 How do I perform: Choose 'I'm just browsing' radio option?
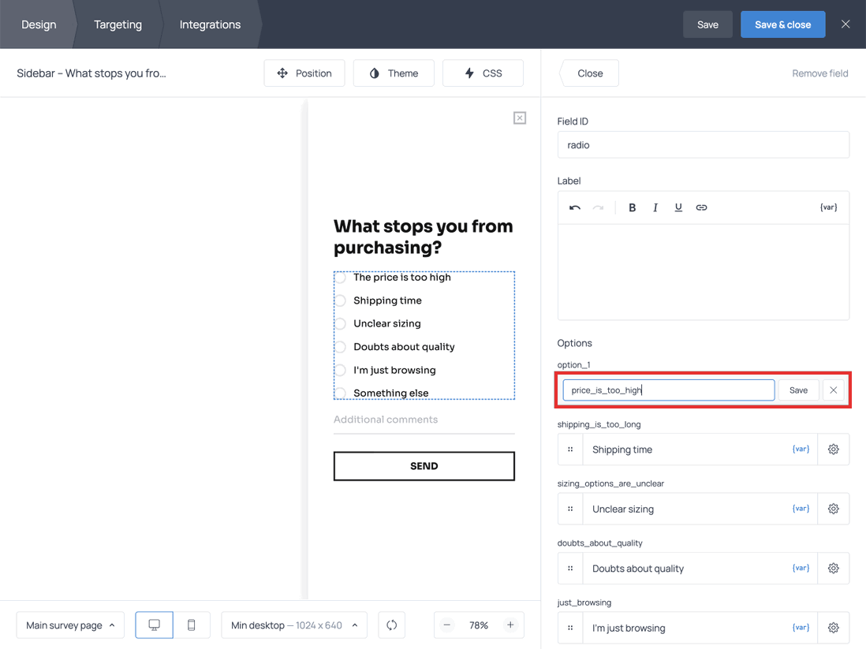tap(341, 371)
